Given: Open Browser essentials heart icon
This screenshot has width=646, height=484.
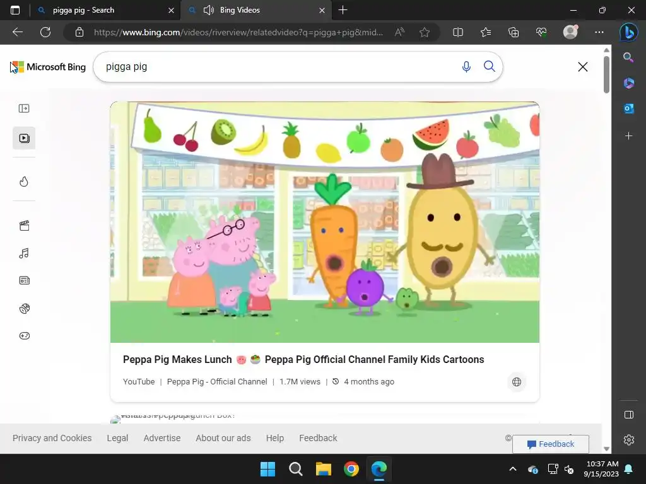Looking at the screenshot, I should 541,32.
